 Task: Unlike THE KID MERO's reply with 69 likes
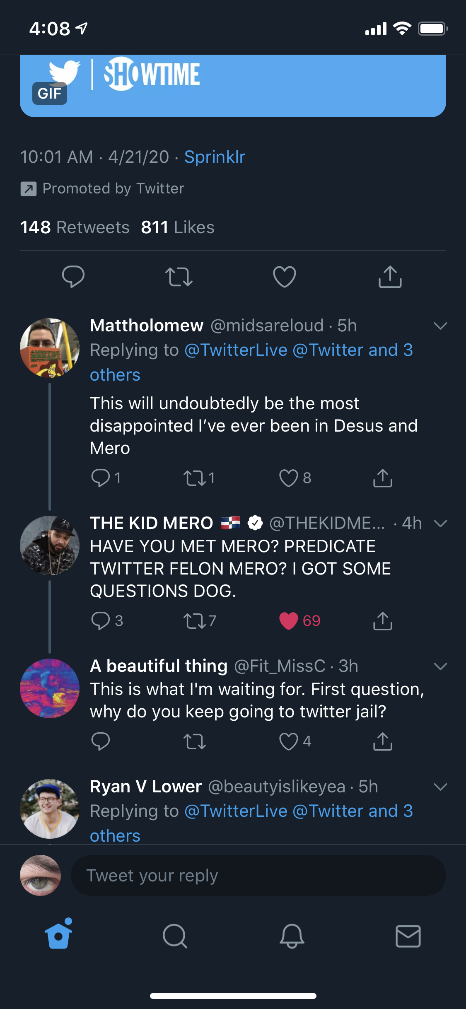[x=289, y=621]
